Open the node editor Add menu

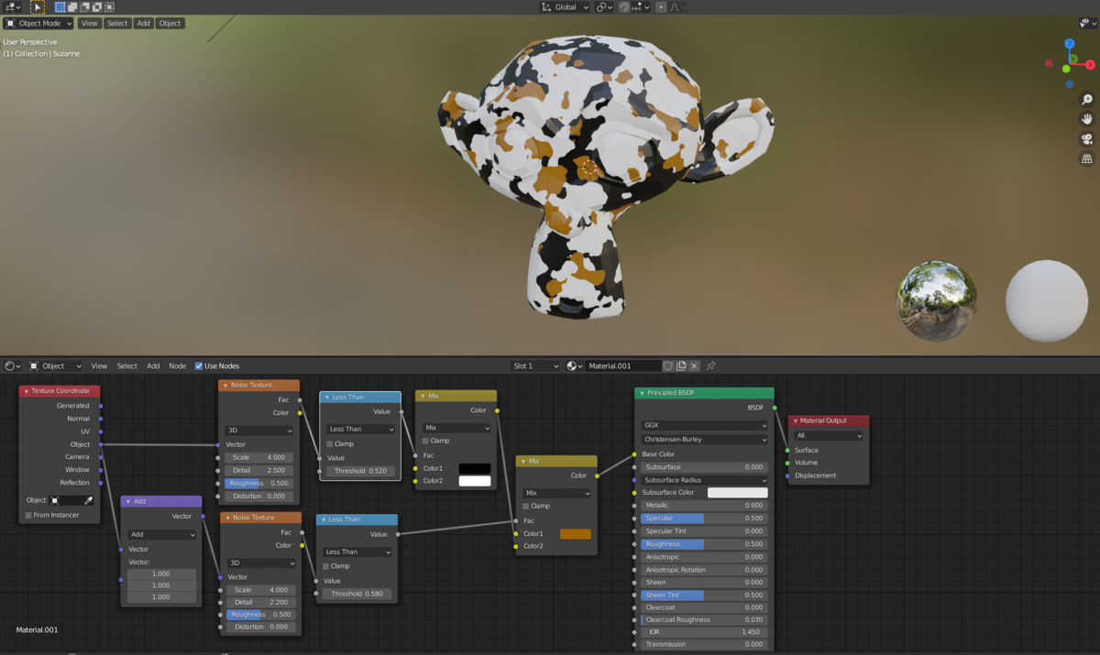pos(153,366)
